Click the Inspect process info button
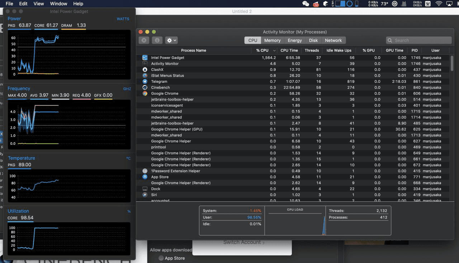The width and height of the screenshot is (459, 263). coord(157,40)
